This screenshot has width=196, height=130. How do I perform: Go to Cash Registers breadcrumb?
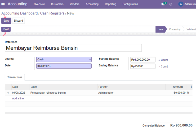click(52, 13)
